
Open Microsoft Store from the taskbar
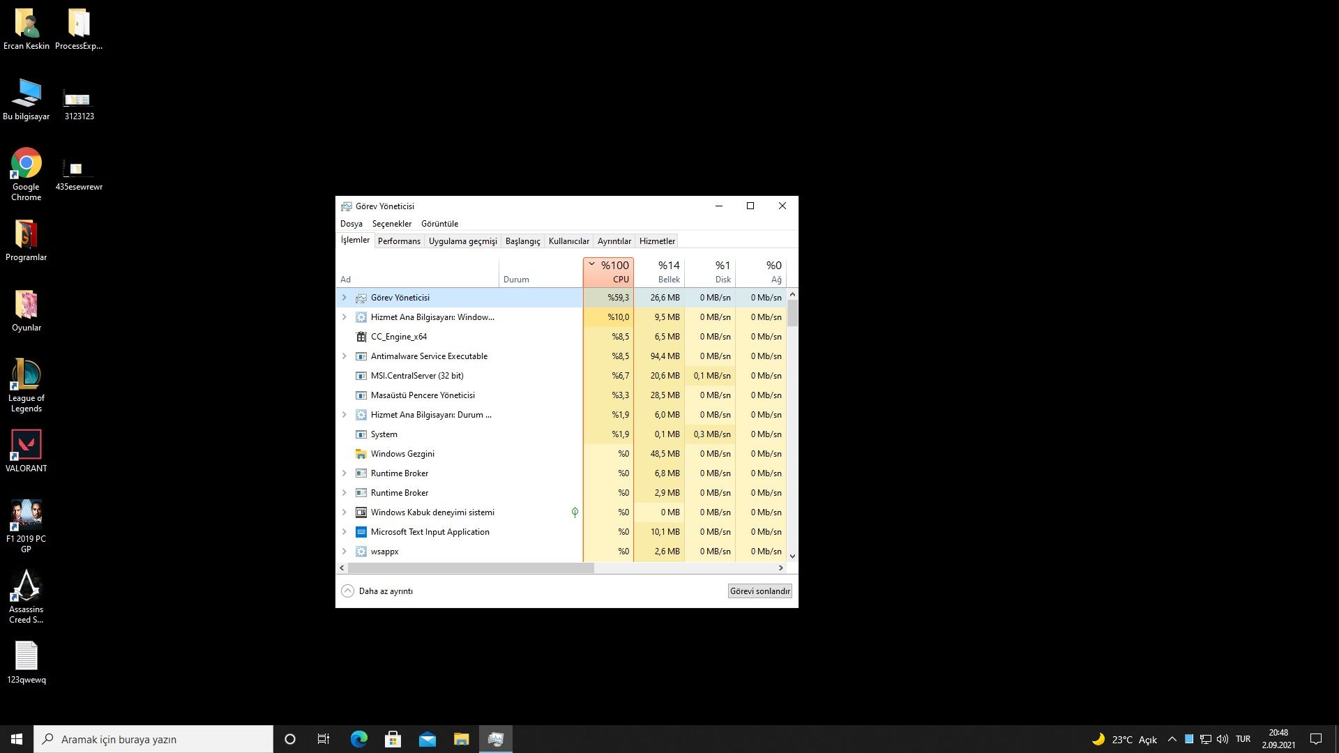pos(393,739)
